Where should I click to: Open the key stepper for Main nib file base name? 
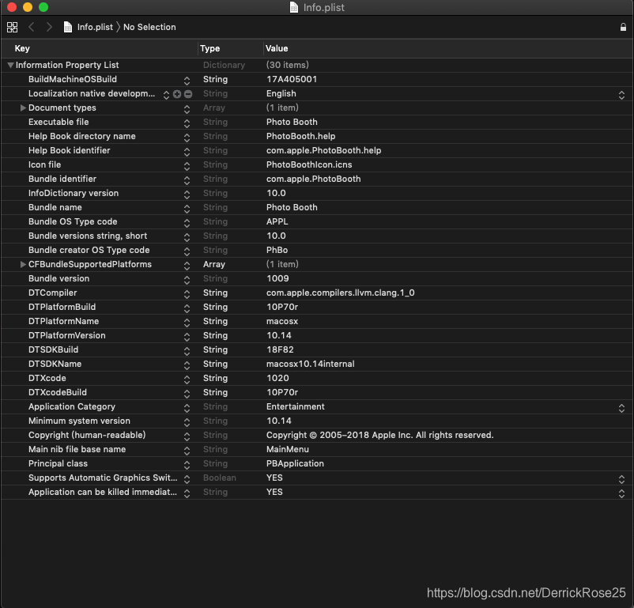(x=187, y=450)
